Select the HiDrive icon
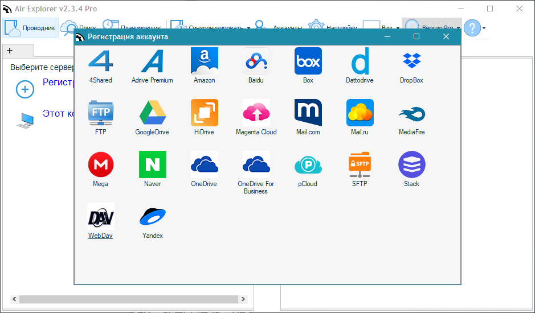The height and width of the screenshot is (313, 535). point(205,113)
